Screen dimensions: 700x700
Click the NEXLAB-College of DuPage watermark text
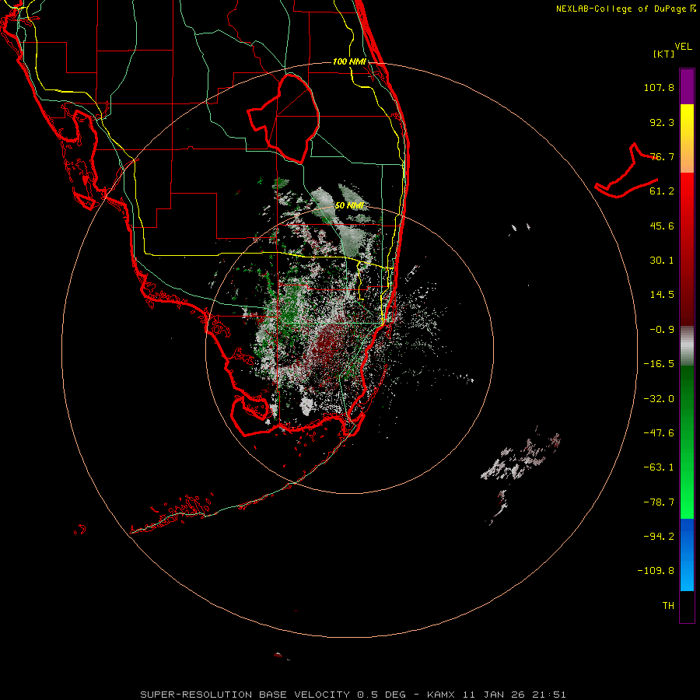626,9
